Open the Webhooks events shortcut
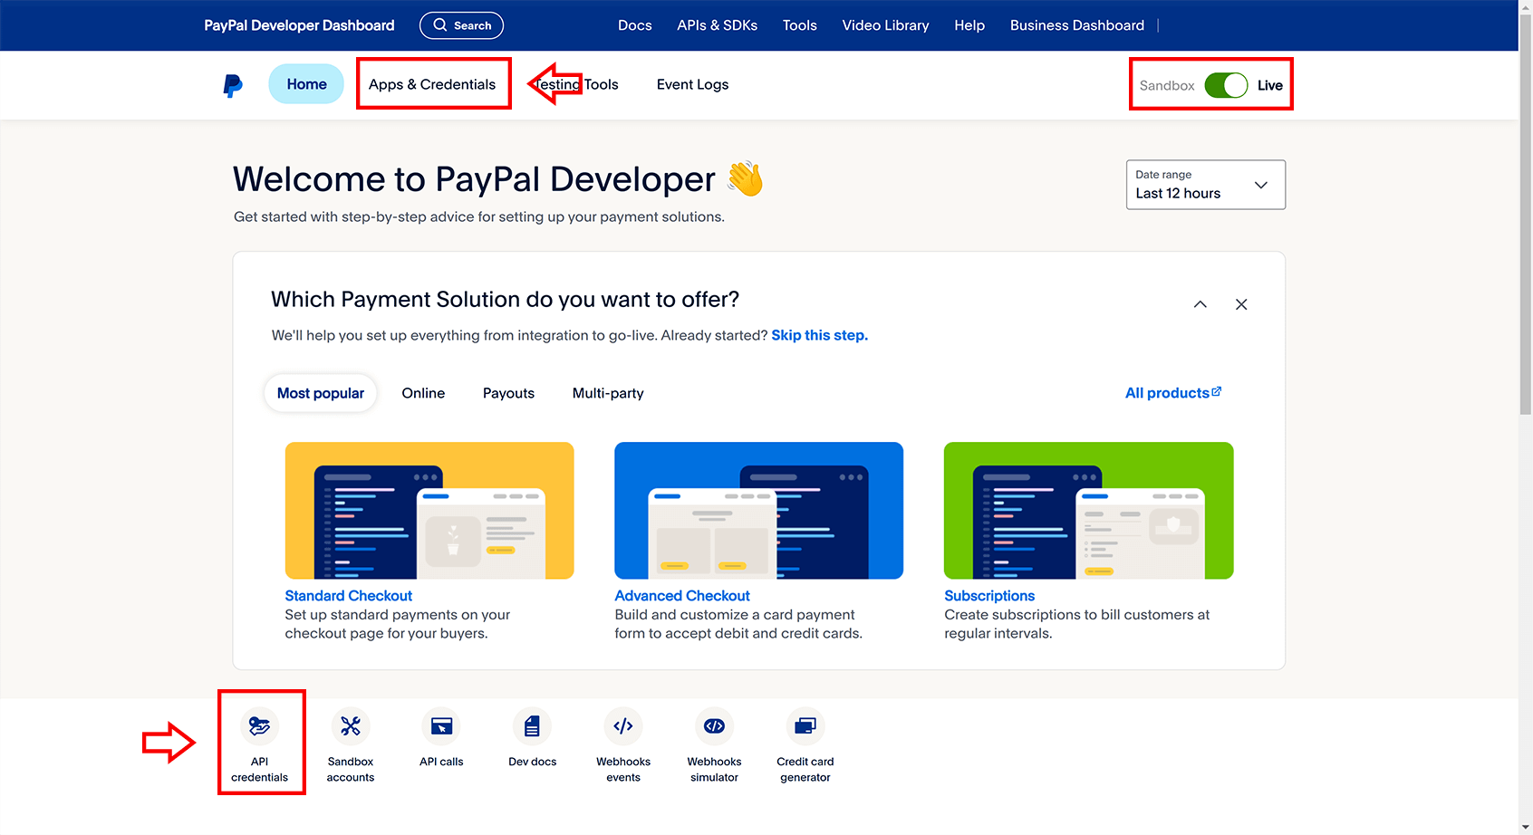Screen dimensions: 1533x835 point(623,744)
